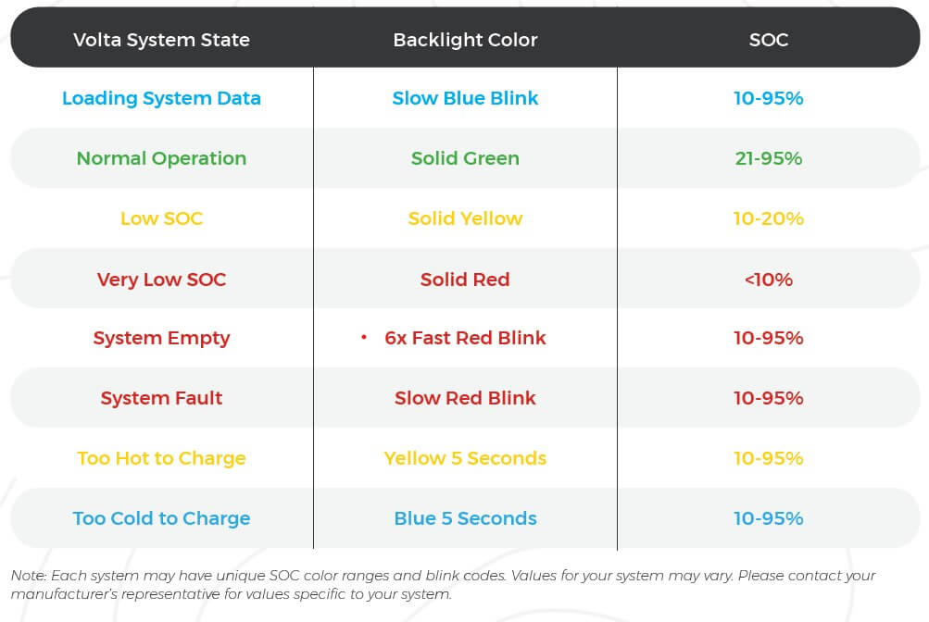The height and width of the screenshot is (622, 929).
Task: Click the <10% SOC value
Action: point(769,280)
